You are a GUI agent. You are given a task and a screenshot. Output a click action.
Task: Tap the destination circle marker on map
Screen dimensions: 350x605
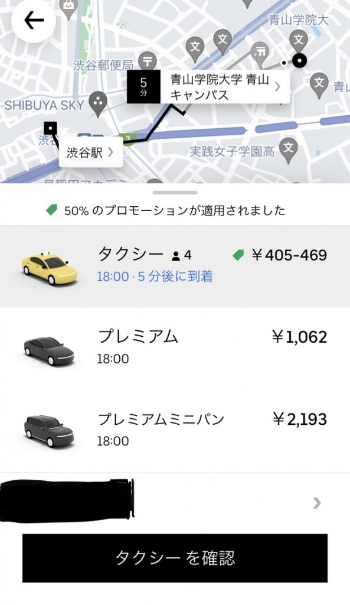[299, 61]
